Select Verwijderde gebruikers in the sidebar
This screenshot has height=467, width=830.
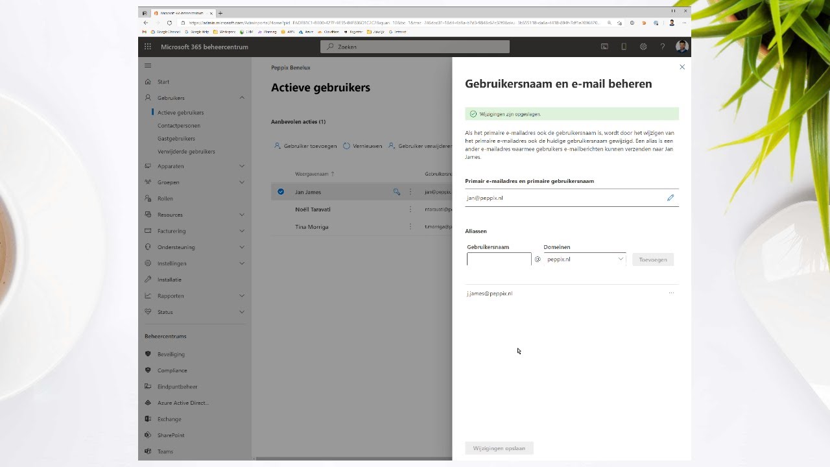pyautogui.click(x=186, y=152)
